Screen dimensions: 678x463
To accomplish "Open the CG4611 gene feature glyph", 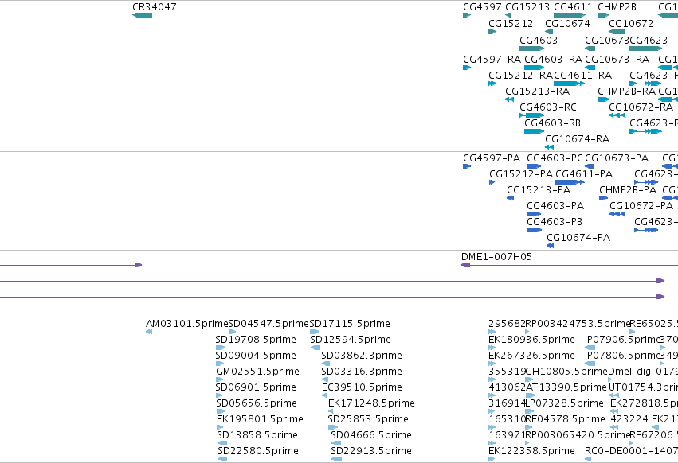I will (x=570, y=15).
